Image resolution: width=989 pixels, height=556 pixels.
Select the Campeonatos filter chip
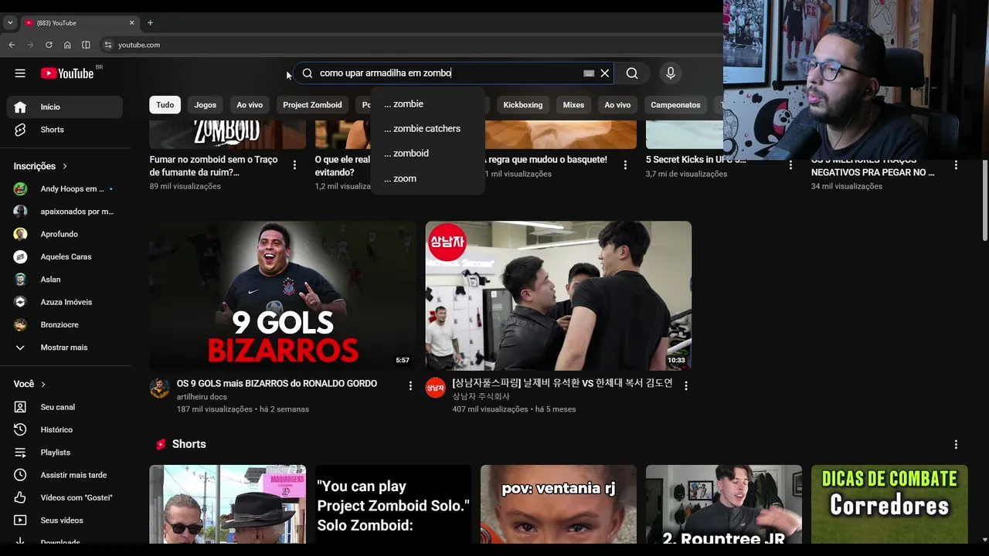point(675,105)
